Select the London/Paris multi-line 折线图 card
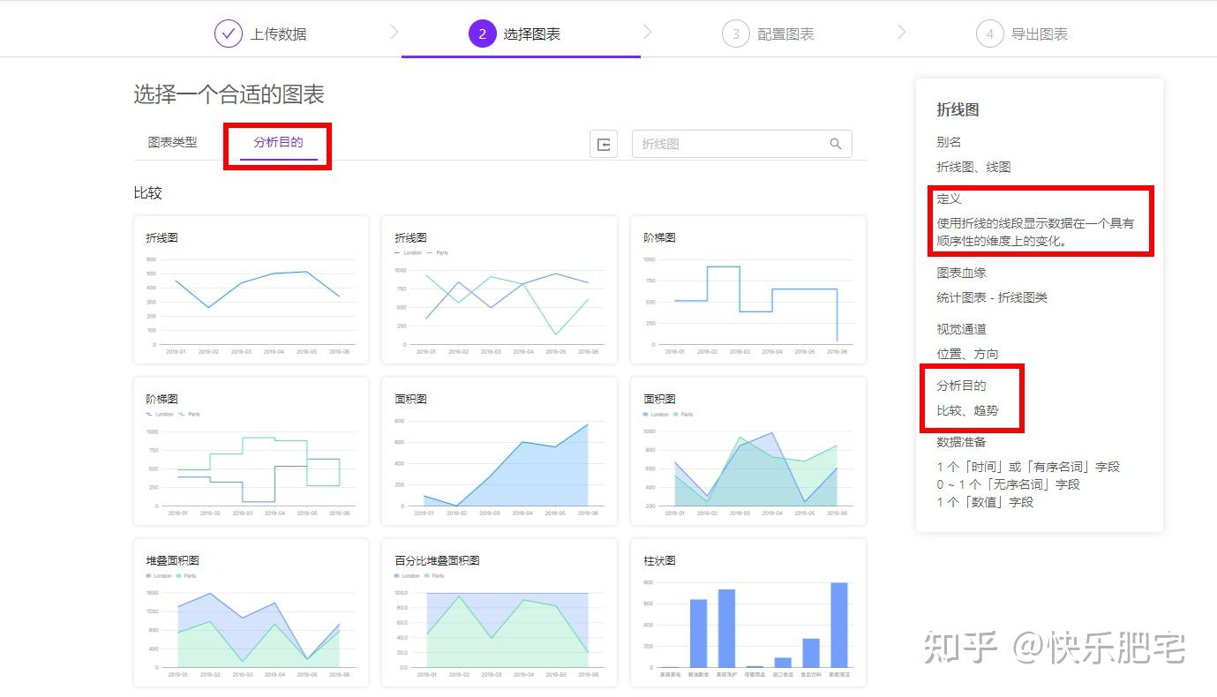Screen dimensions: 1217x697 click(500, 289)
